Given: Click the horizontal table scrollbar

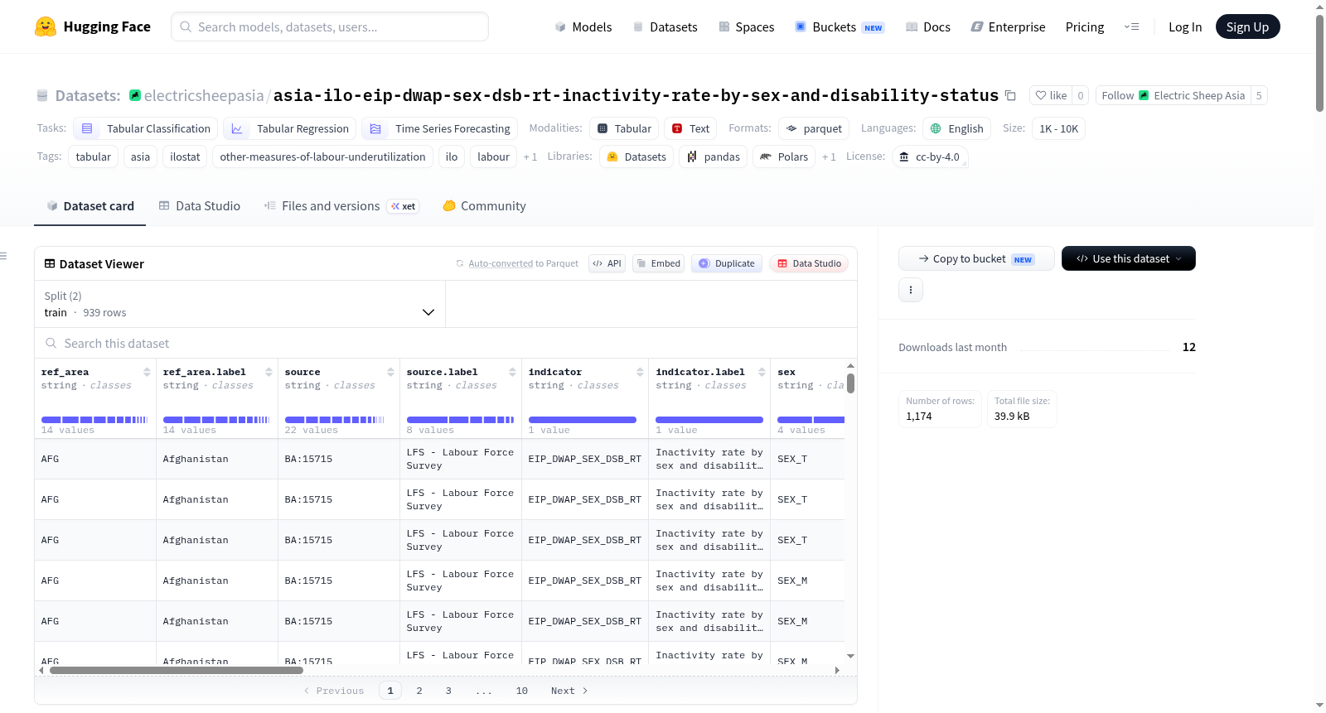Looking at the screenshot, I should click(177, 670).
